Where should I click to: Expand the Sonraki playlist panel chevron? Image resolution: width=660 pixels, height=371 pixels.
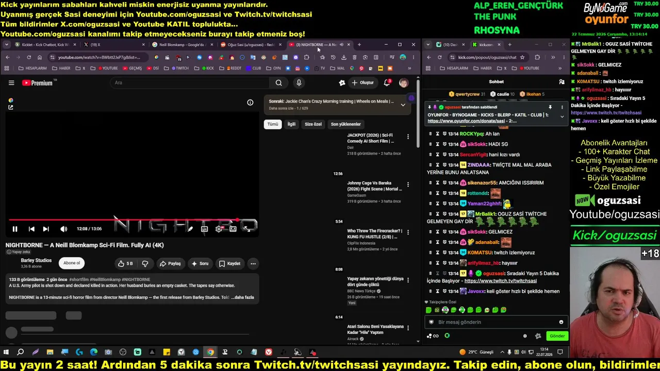tap(403, 105)
